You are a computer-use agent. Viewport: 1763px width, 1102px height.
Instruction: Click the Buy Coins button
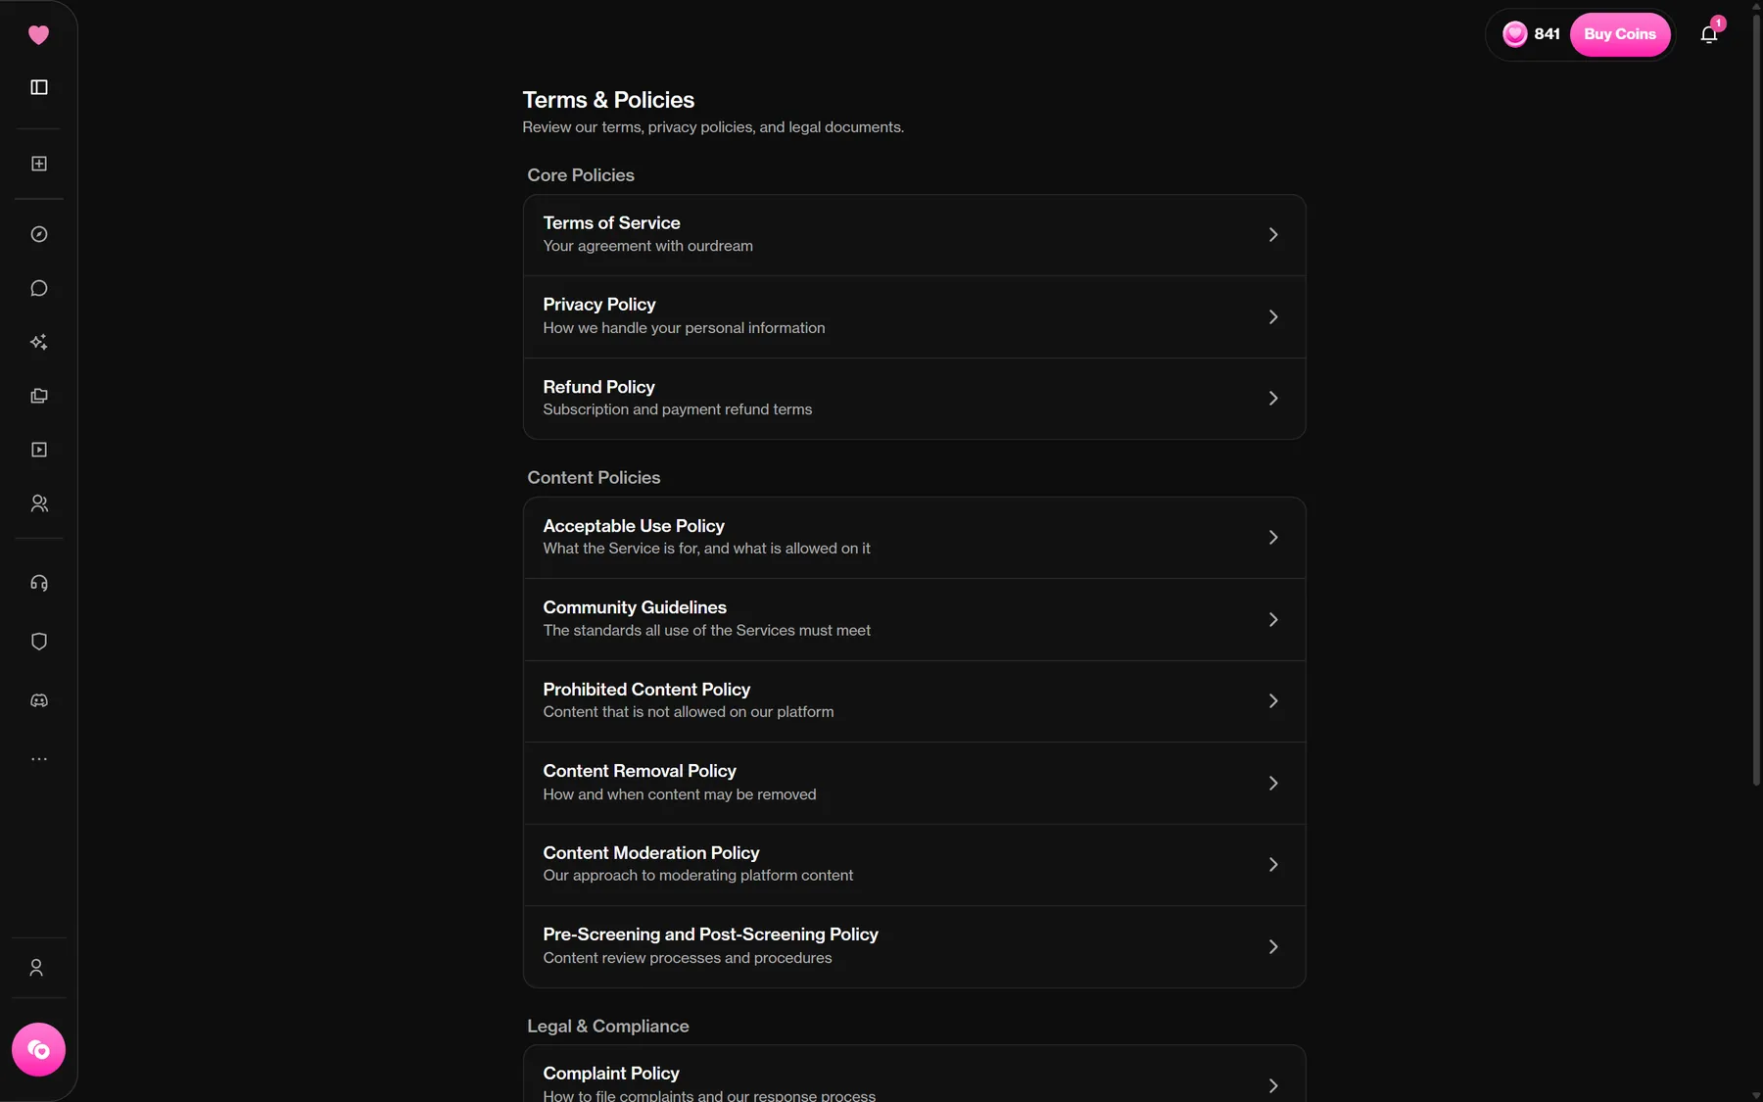[1620, 34]
